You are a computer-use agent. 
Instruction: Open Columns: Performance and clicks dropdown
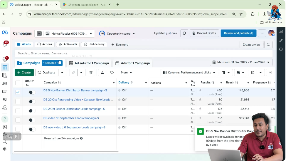[x=189, y=73]
